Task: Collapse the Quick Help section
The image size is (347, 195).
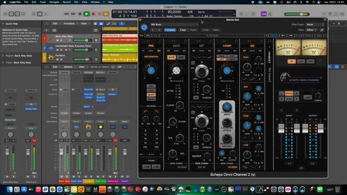Action: click(x=3, y=24)
